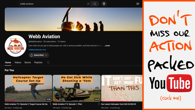Open the Shorts tab
Screen dimensions: 195x110
click(x=28, y=62)
